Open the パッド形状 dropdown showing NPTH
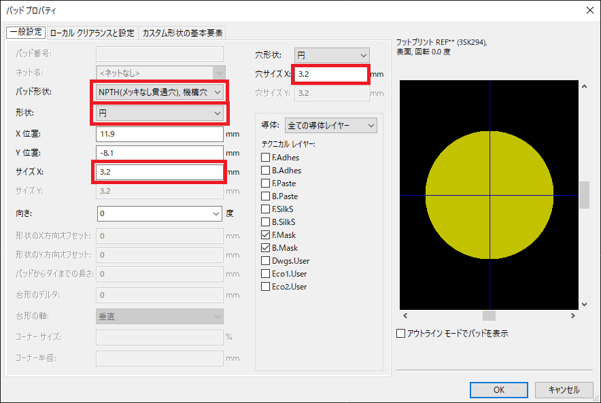The height and width of the screenshot is (403, 601). click(160, 92)
